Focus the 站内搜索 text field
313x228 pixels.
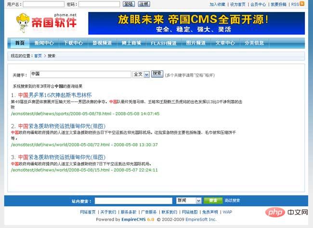click(133, 201)
